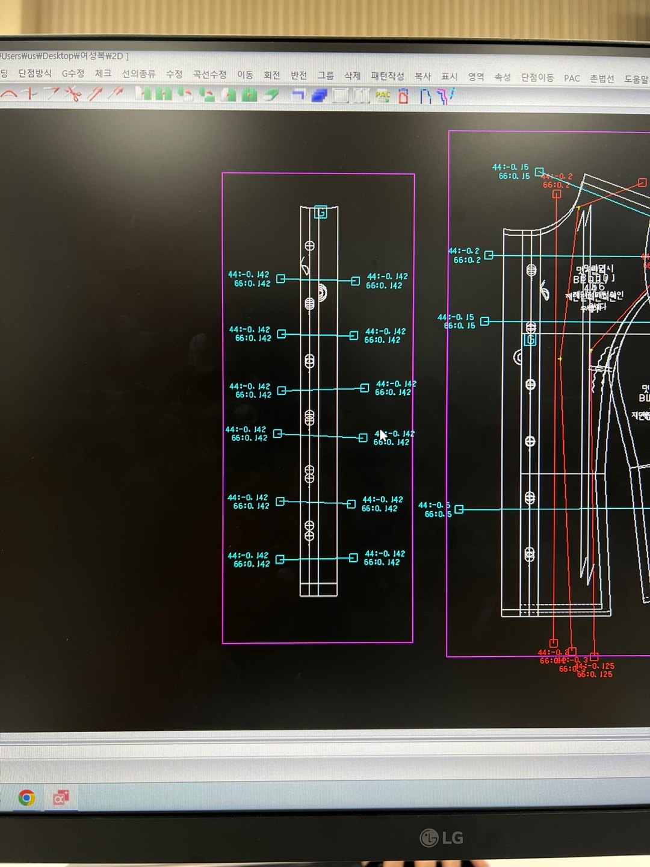Open the 패턴작성 menu

click(x=387, y=76)
